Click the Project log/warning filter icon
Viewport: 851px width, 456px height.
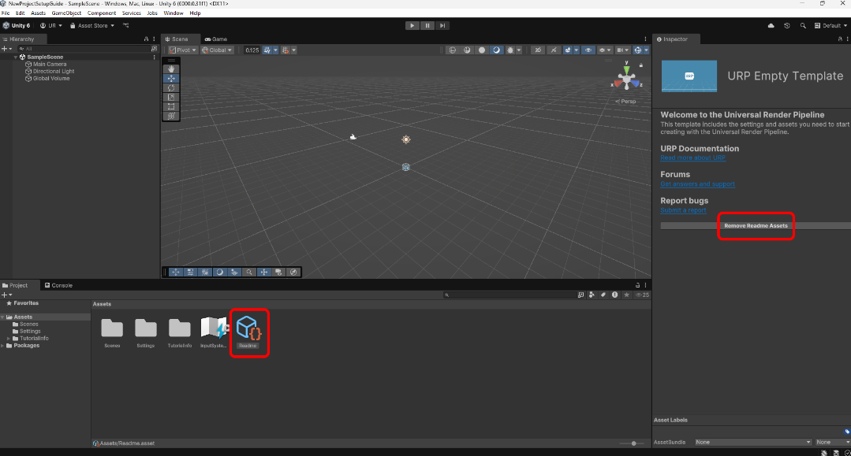click(614, 295)
